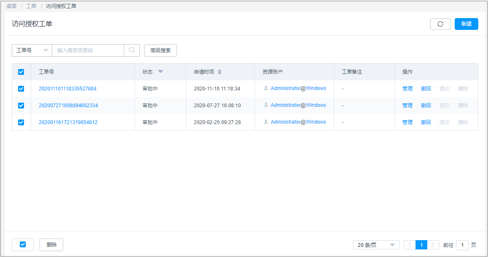Uncheck the row for order 202011101118335527684
Image resolution: width=488 pixels, height=257 pixels.
click(x=21, y=89)
